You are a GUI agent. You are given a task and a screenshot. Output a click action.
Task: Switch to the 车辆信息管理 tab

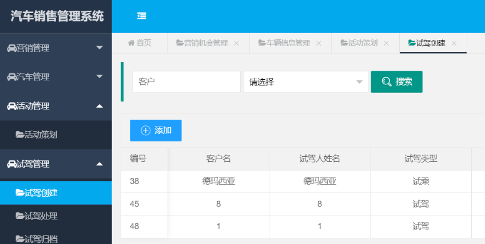[x=284, y=43]
